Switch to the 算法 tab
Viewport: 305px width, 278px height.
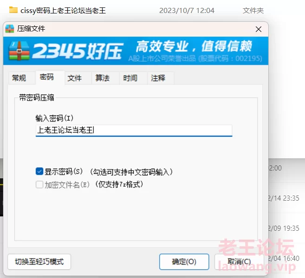pyautogui.click(x=102, y=78)
